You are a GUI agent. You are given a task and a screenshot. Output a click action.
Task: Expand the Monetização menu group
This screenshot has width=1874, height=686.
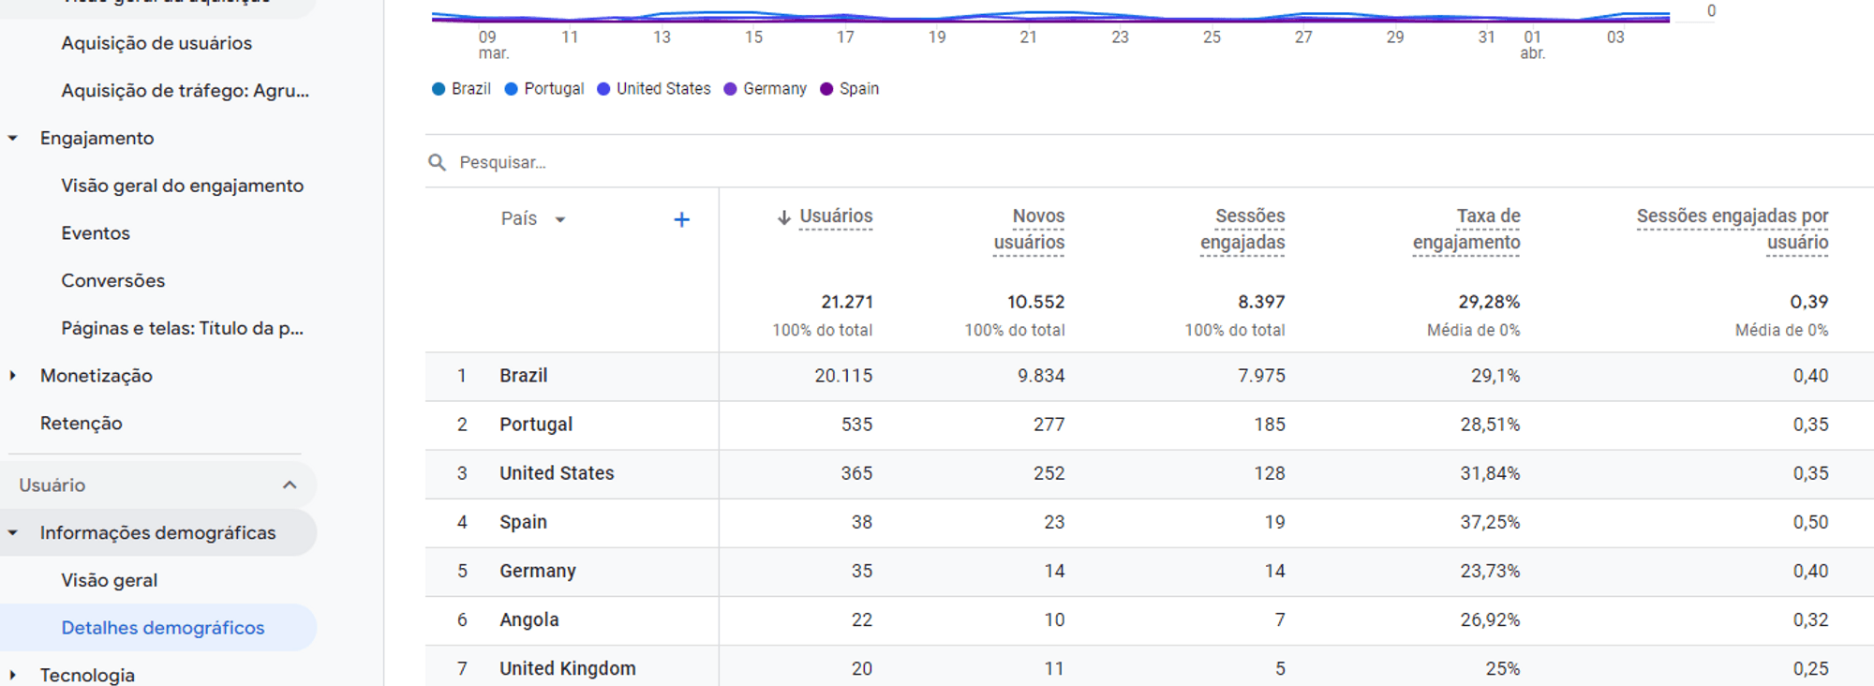[x=13, y=376]
